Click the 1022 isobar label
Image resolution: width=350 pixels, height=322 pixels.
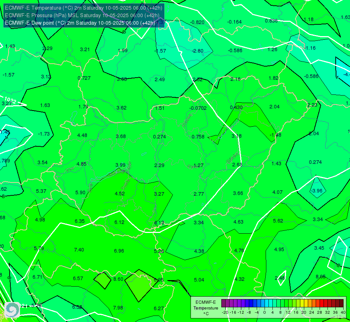click(10, 100)
